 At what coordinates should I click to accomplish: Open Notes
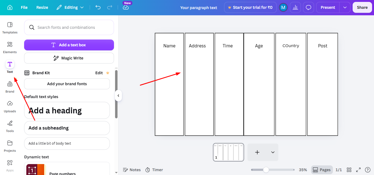click(x=132, y=170)
